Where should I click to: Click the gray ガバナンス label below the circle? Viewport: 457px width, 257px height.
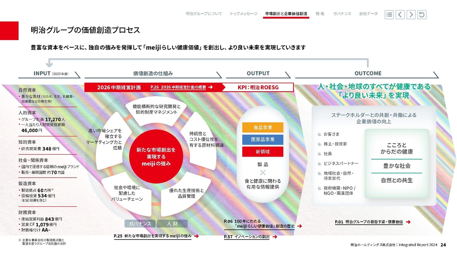(x=140, y=224)
